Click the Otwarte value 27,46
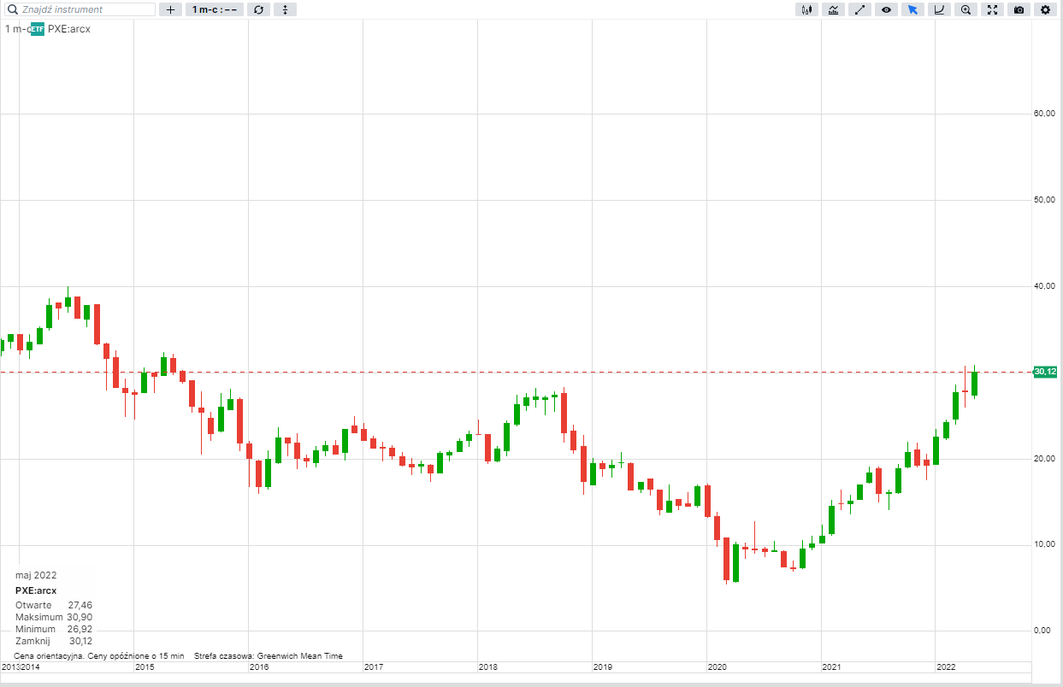 pos(80,605)
